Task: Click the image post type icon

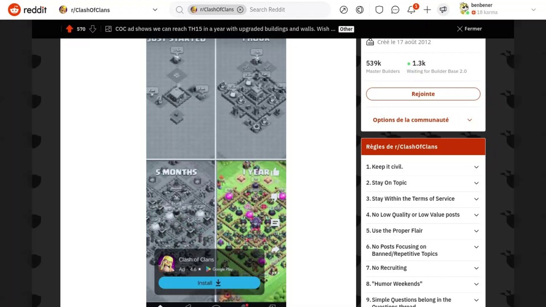Action: tap(108, 29)
